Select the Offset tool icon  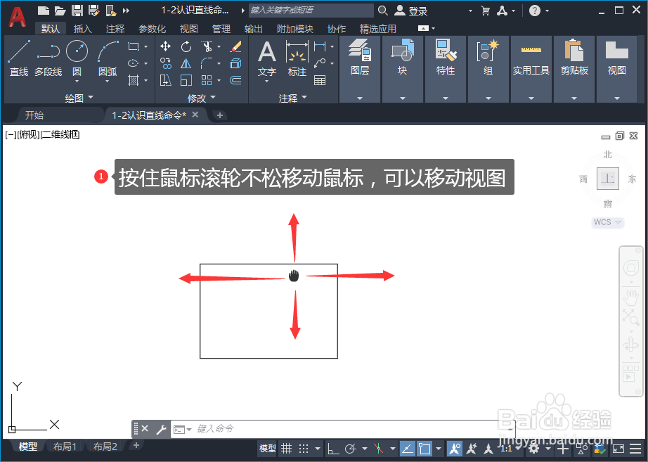click(x=235, y=80)
